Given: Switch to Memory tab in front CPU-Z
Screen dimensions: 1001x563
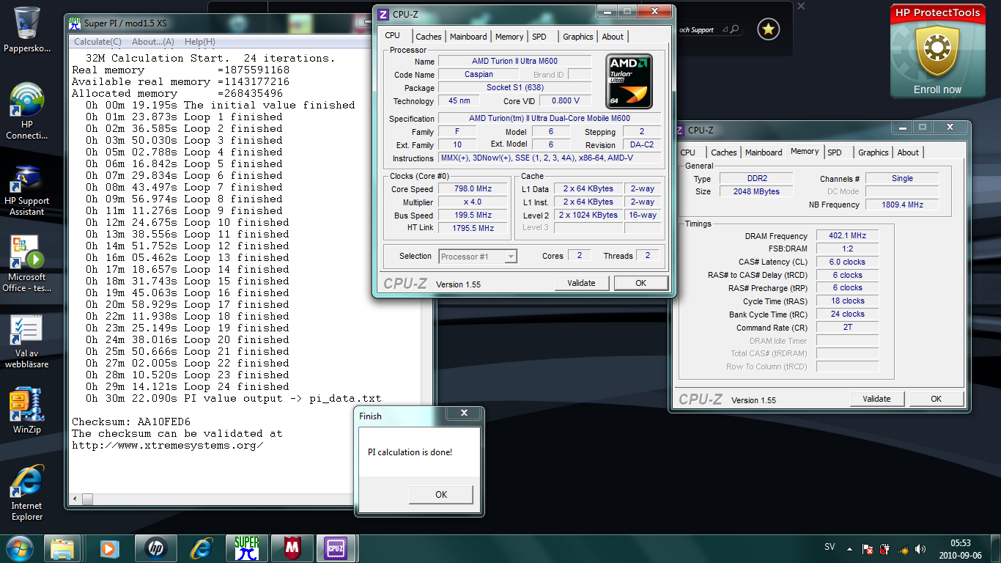Looking at the screenshot, I should [x=509, y=37].
